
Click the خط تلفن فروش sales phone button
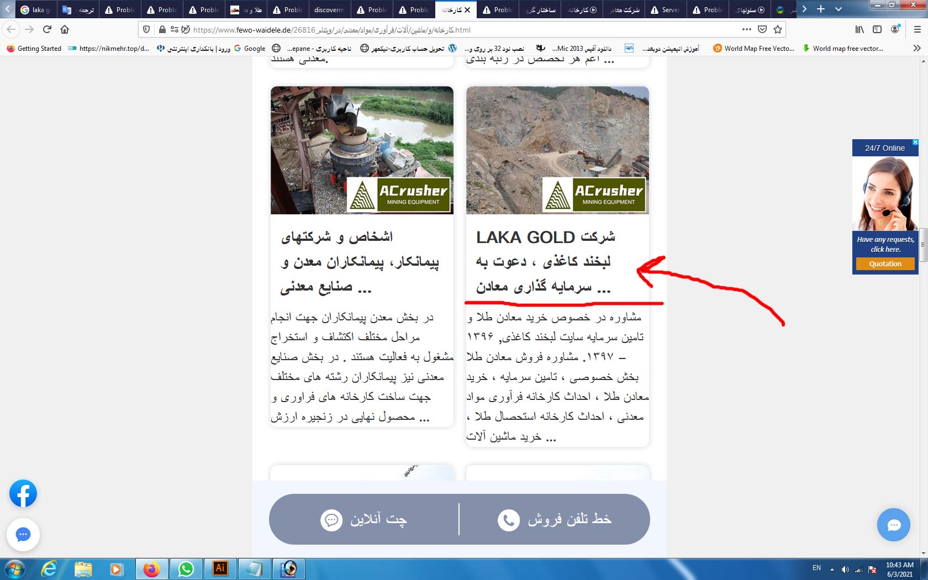(x=555, y=519)
